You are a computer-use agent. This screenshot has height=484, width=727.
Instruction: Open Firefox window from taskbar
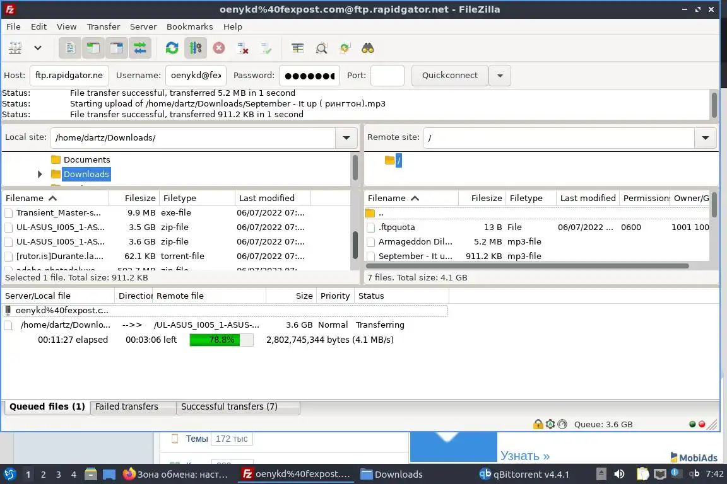click(175, 475)
